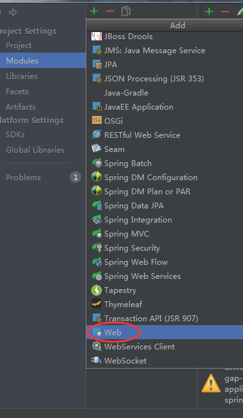Click the Spring Integration icon

[97, 219]
